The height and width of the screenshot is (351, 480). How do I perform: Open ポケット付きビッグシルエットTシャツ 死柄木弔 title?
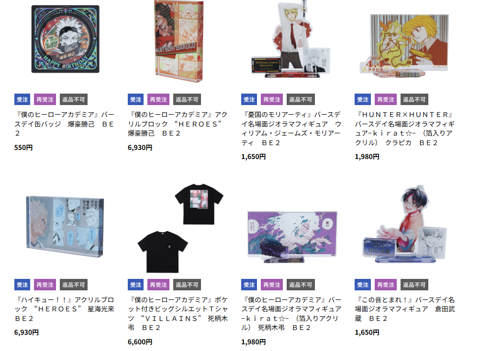tap(178, 314)
